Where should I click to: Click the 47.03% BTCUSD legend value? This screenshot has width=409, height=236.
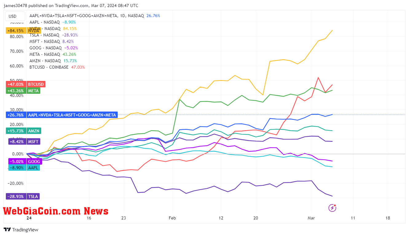point(78,67)
